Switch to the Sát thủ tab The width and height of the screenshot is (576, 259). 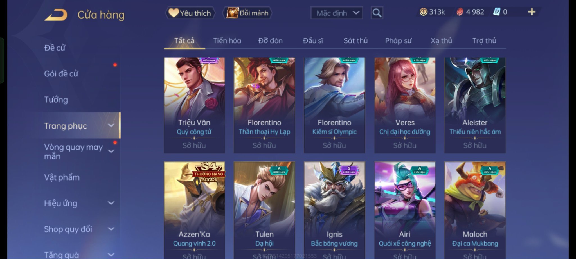tap(355, 41)
